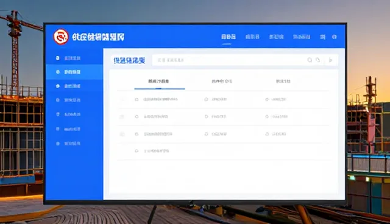Tick the checkbox on the second list row
The width and height of the screenshot is (390, 224).
tap(122, 116)
